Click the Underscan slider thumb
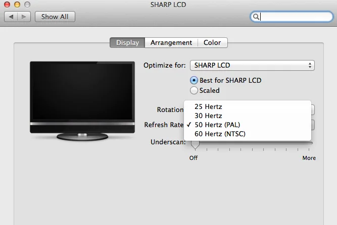The image size is (337, 225). (195, 145)
